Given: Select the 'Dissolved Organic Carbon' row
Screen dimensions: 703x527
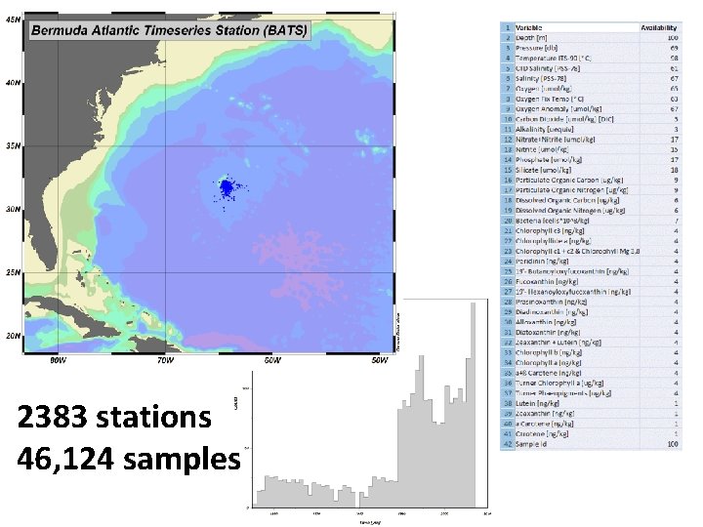Looking at the screenshot, I should (591, 200).
